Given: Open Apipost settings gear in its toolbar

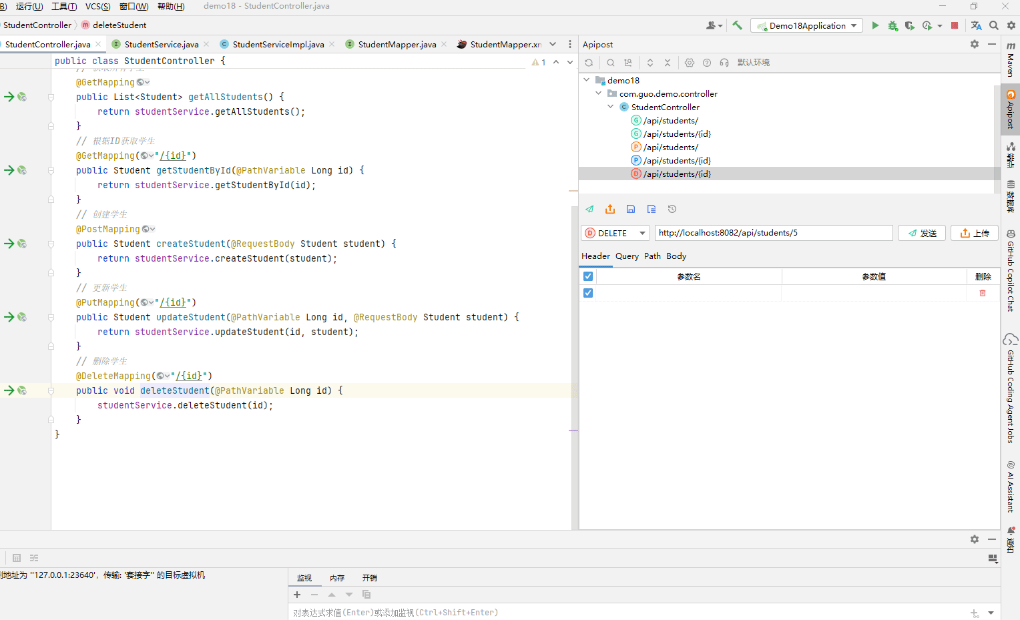Looking at the screenshot, I should click(690, 63).
